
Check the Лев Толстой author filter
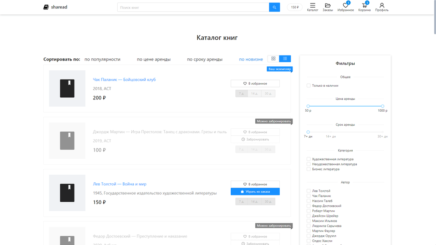pyautogui.click(x=308, y=190)
